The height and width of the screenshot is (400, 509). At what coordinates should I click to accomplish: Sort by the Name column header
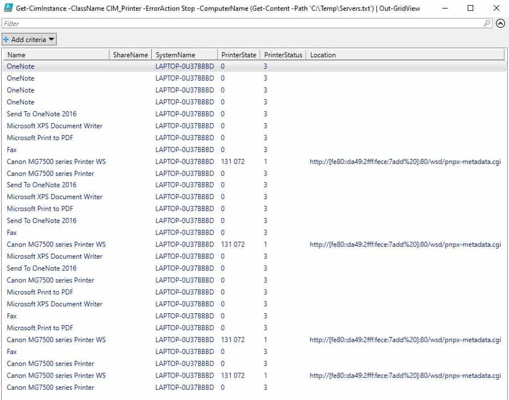[x=57, y=55]
